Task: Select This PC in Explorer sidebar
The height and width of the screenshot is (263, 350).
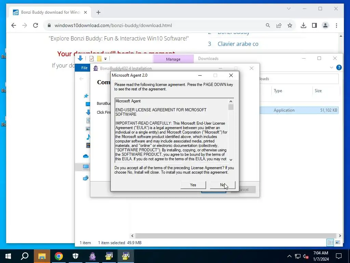Action: coord(86,167)
